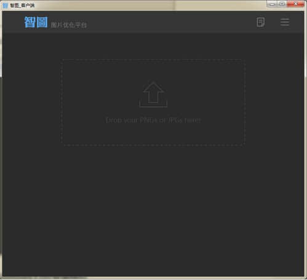This screenshot has width=307, height=280.
Task: Close the 智图 client window
Action: click(295, 4)
